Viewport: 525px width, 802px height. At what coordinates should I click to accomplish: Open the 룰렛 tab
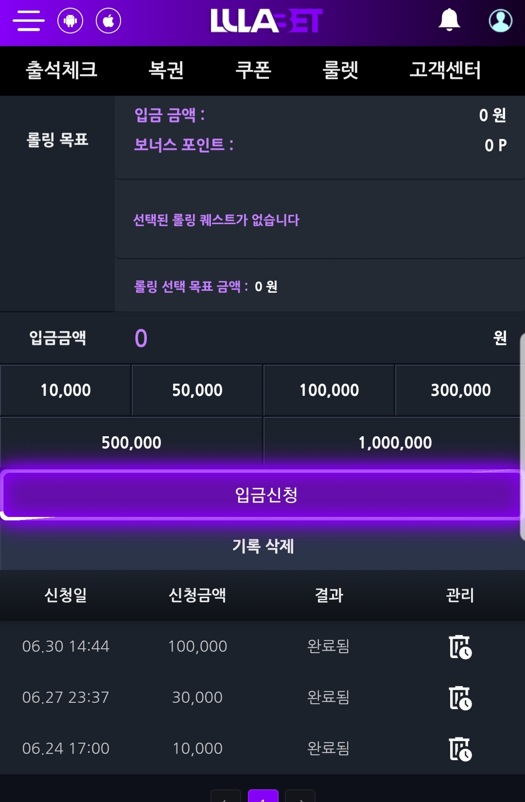point(340,70)
